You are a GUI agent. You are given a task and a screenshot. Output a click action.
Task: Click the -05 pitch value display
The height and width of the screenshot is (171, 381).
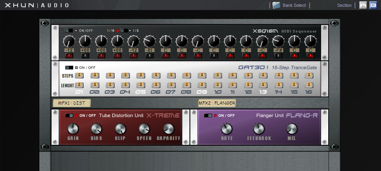150,50
